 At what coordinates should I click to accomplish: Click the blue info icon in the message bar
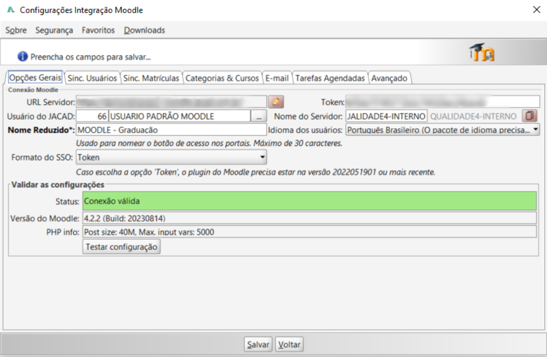23,56
